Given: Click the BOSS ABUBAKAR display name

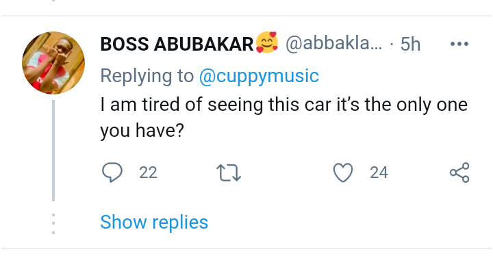Looking at the screenshot, I should 177,44.
